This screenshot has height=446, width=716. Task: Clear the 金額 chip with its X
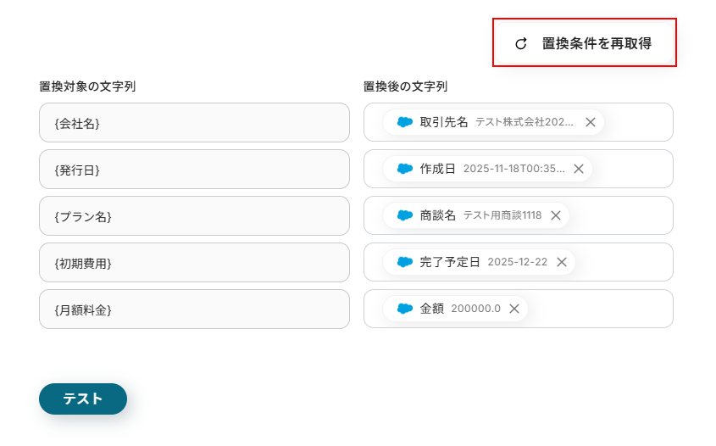[x=514, y=309]
